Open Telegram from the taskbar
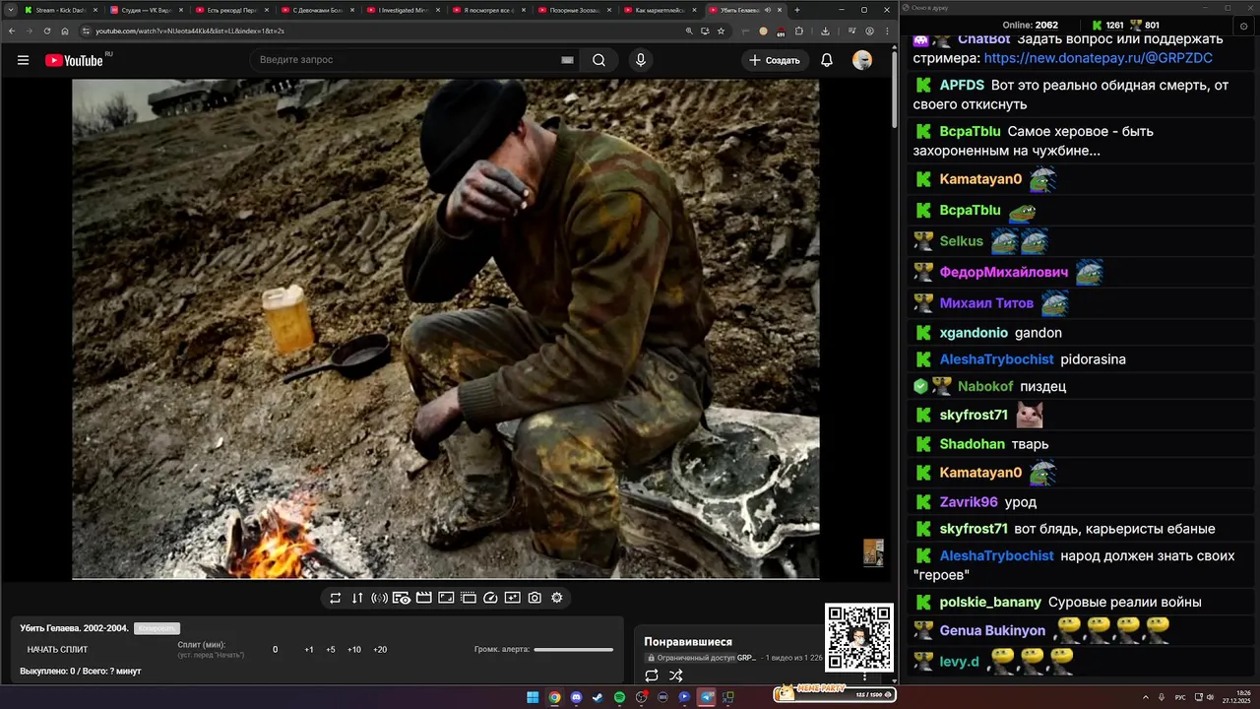 pos(706,697)
